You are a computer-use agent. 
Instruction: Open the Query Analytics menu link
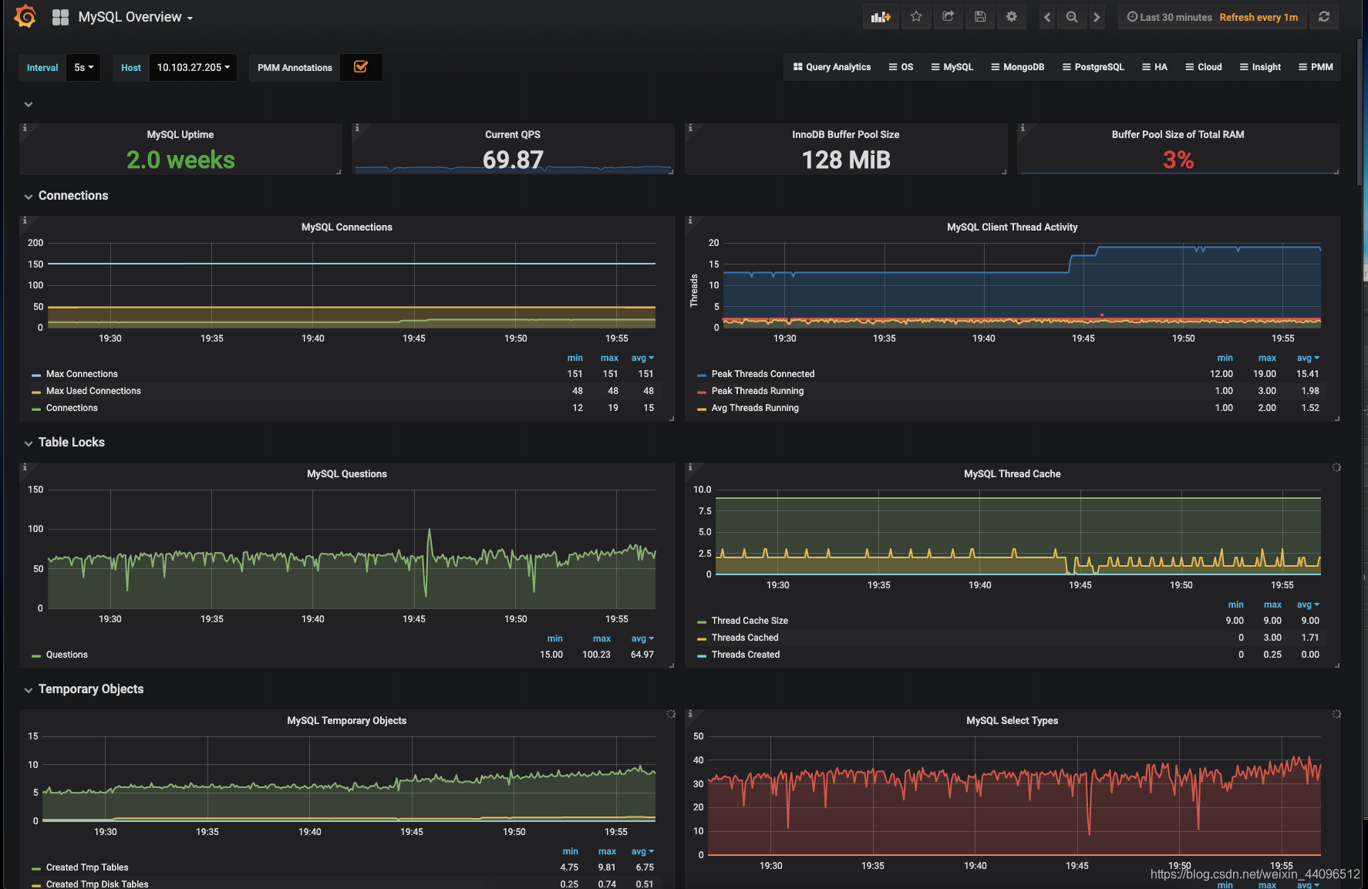[x=832, y=67]
